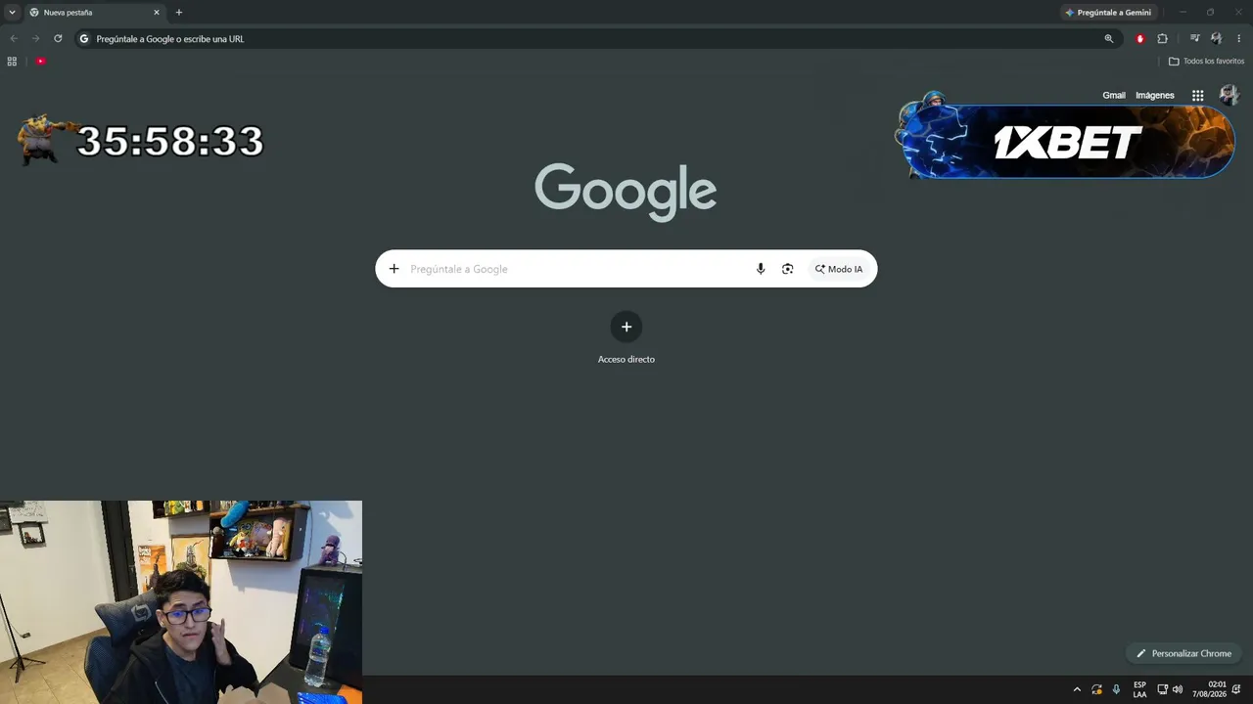
Task: Open the zoom magnifier in address bar
Action: pyautogui.click(x=1109, y=39)
